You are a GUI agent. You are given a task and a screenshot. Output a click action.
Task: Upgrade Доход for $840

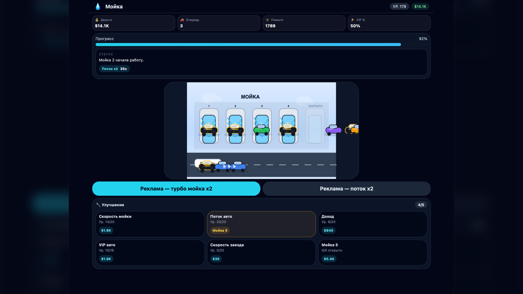coord(328,231)
